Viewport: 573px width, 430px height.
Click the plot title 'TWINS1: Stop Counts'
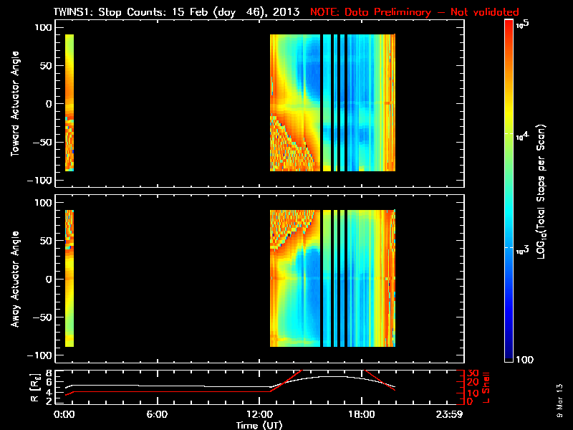pos(109,12)
